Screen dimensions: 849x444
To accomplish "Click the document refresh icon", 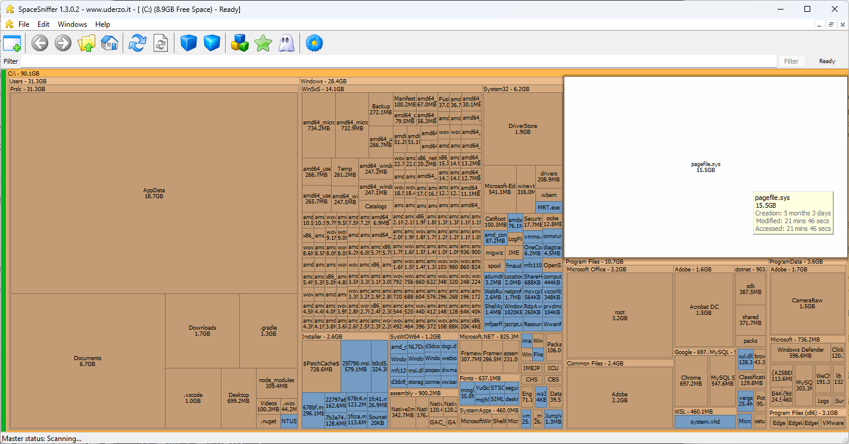I will 161,43.
